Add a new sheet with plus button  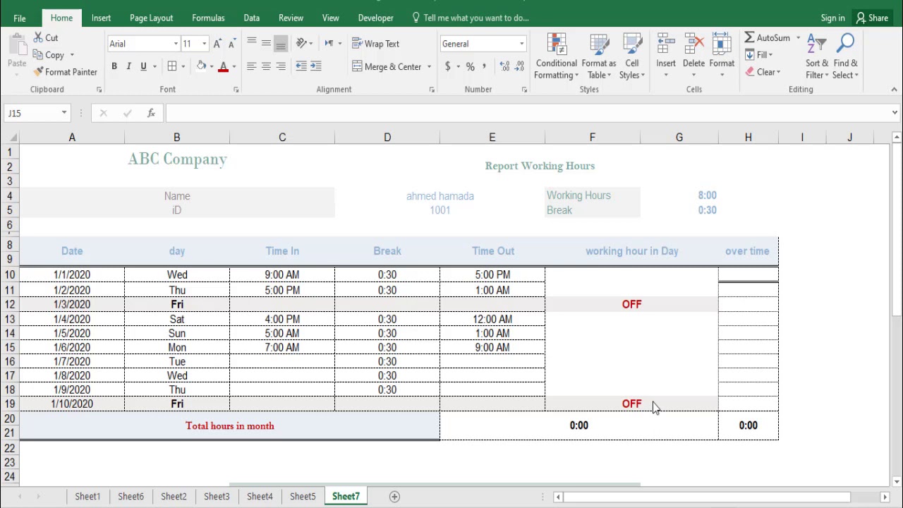coord(395,497)
